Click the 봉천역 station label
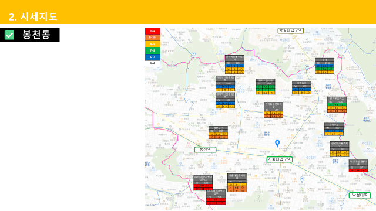The width and height of the screenshot is (376, 211). (205, 149)
